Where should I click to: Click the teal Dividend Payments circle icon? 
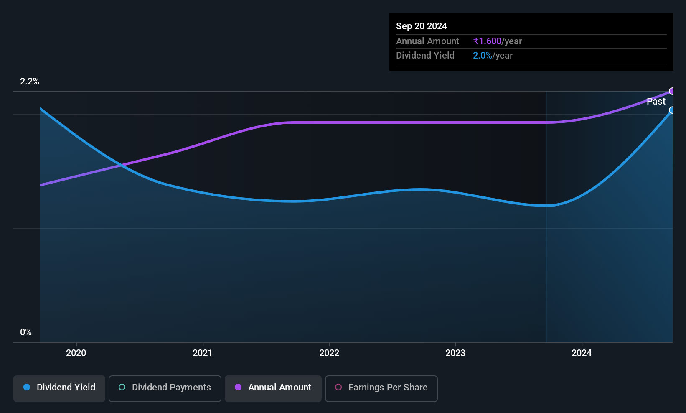(x=122, y=387)
